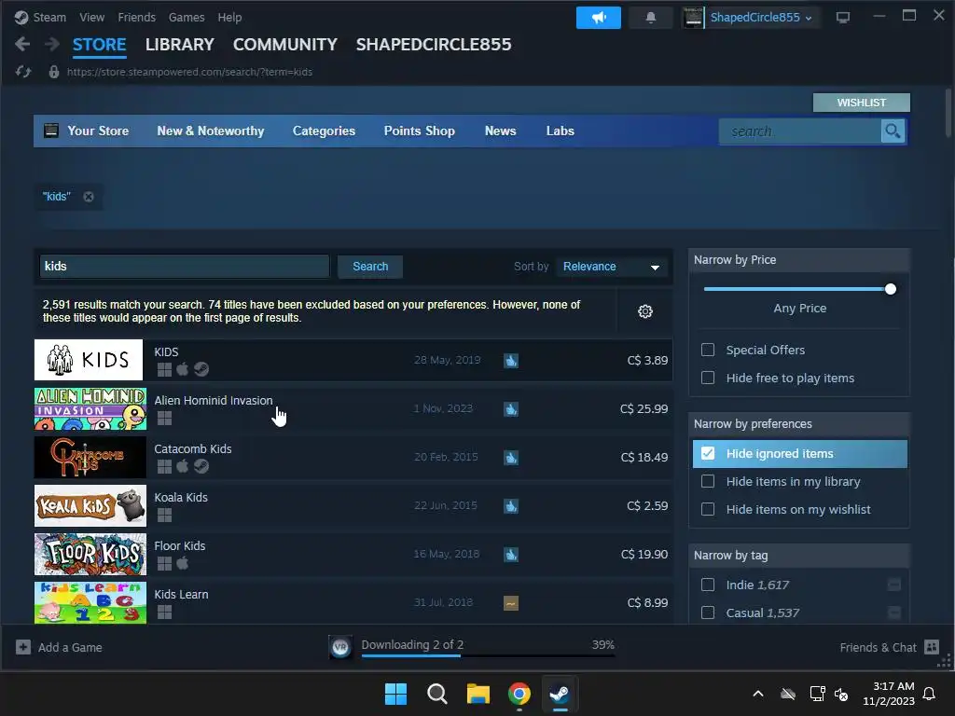Open the Labs link
The height and width of the screenshot is (716, 955).
point(561,131)
